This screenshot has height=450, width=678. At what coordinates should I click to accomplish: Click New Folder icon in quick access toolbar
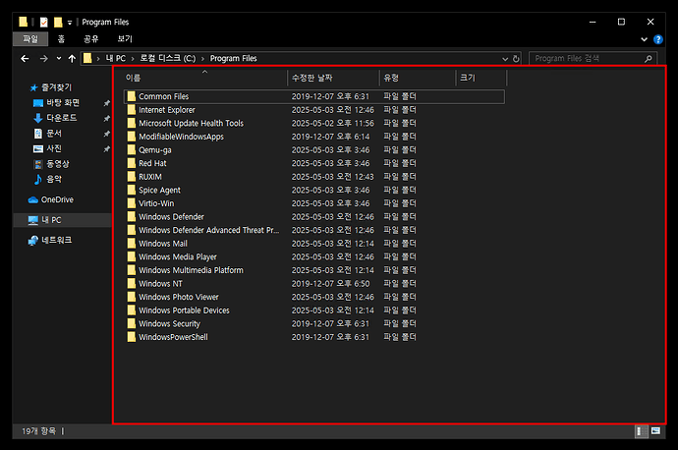(x=58, y=22)
